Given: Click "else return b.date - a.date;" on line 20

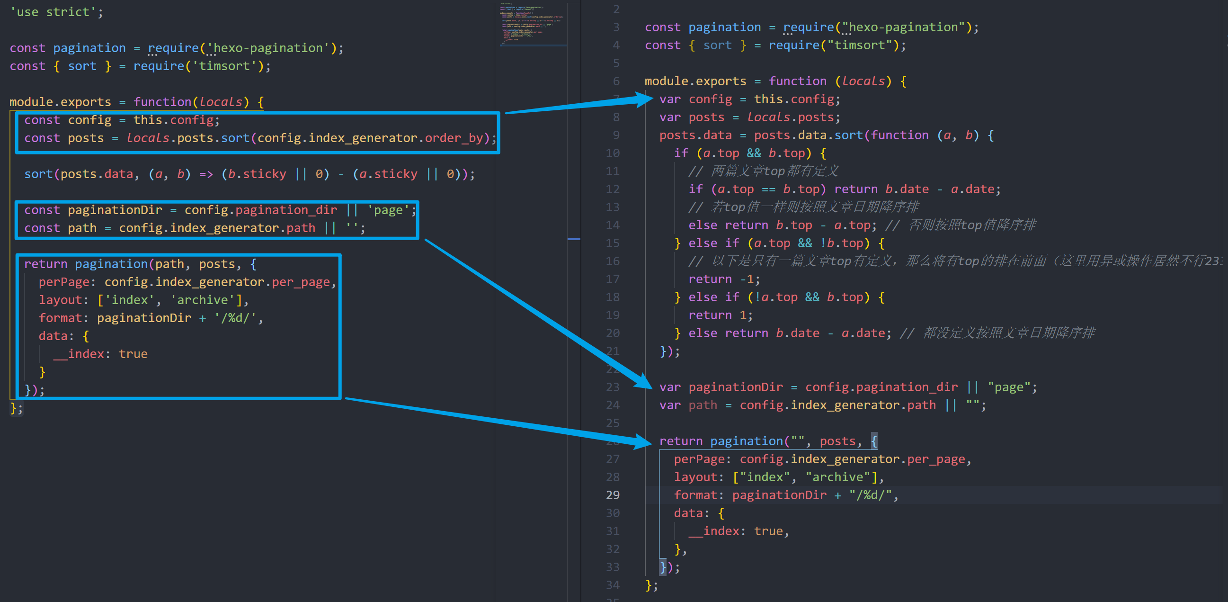Looking at the screenshot, I should (790, 333).
